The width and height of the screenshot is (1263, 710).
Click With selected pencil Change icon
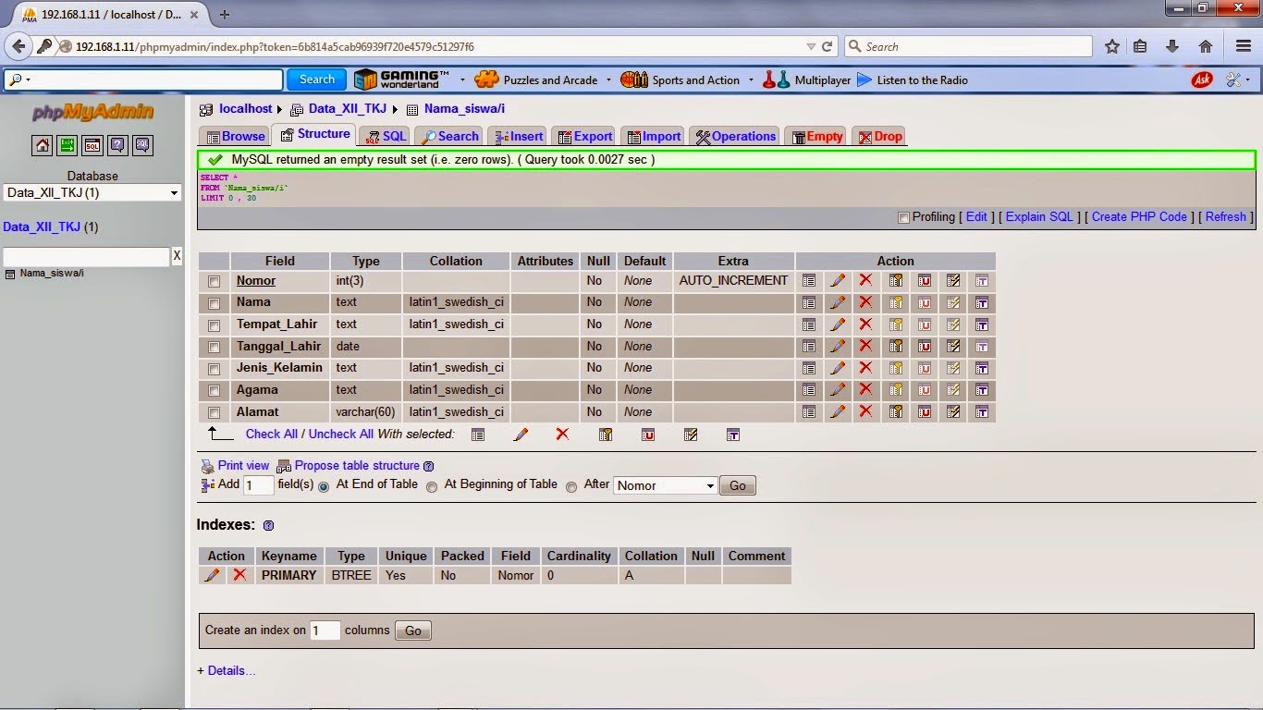(x=521, y=435)
